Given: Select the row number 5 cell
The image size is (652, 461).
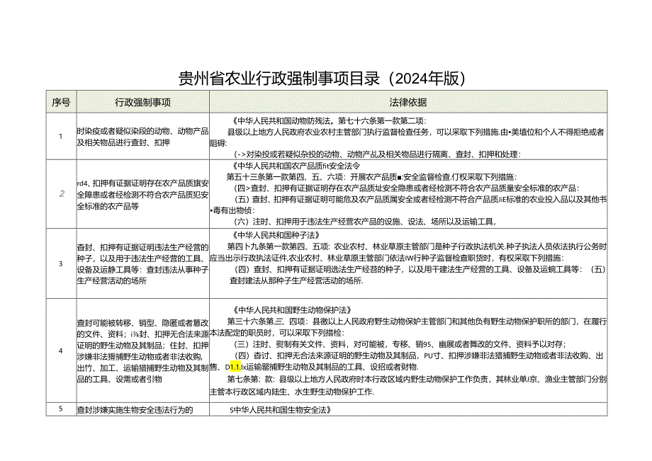Looking at the screenshot, I should coord(62,408).
